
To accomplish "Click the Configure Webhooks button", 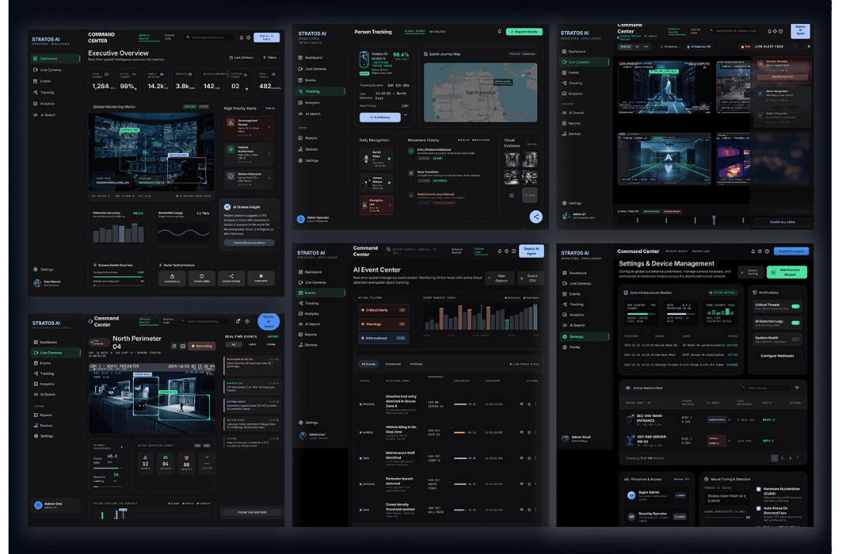I will pyautogui.click(x=777, y=356).
